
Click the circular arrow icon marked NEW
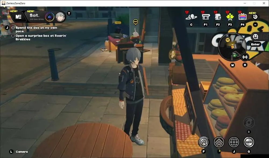[255, 17]
